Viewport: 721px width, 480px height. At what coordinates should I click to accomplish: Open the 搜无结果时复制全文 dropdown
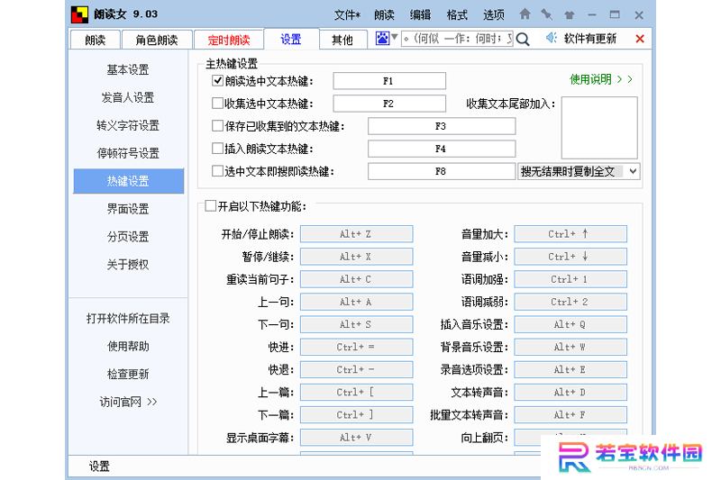(x=579, y=172)
